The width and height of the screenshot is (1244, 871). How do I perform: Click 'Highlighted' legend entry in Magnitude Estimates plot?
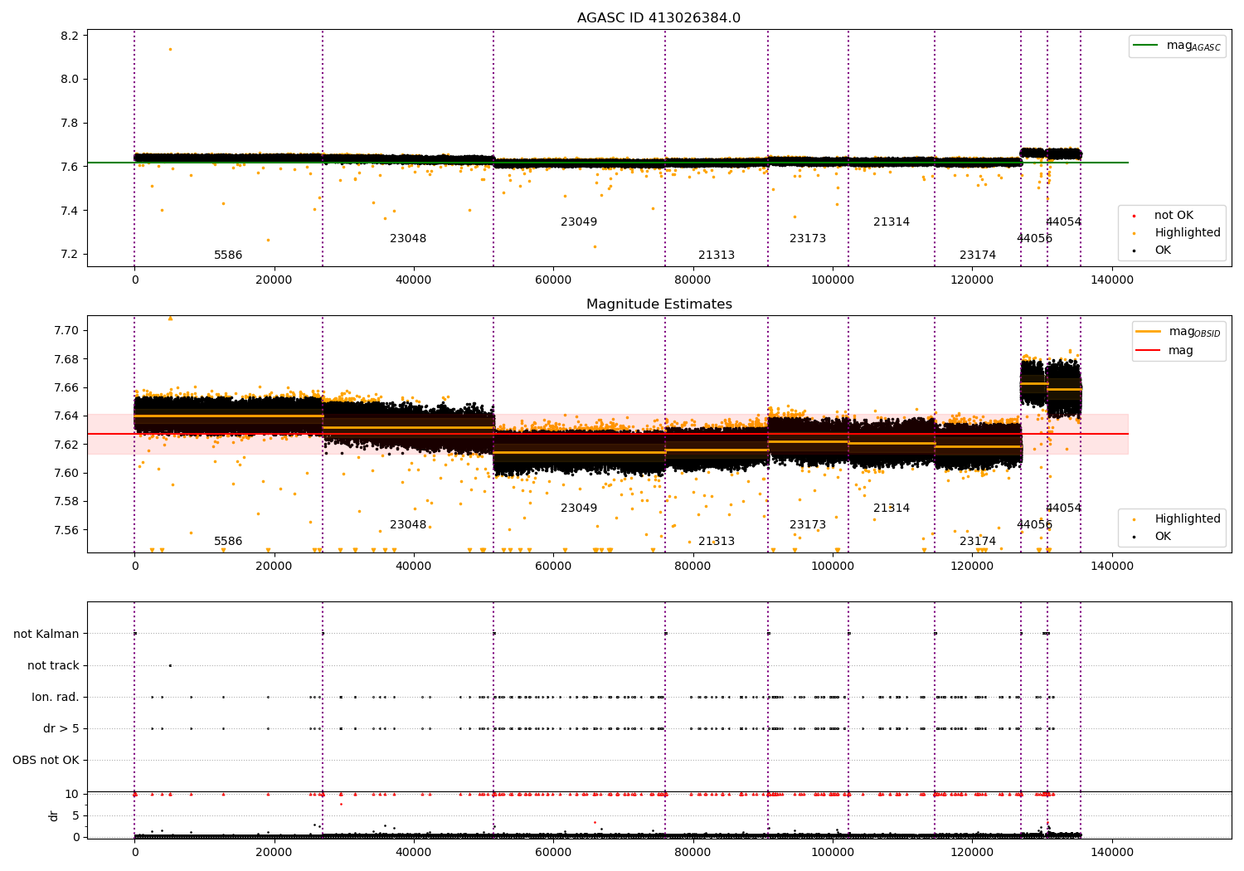pyautogui.click(x=1178, y=519)
